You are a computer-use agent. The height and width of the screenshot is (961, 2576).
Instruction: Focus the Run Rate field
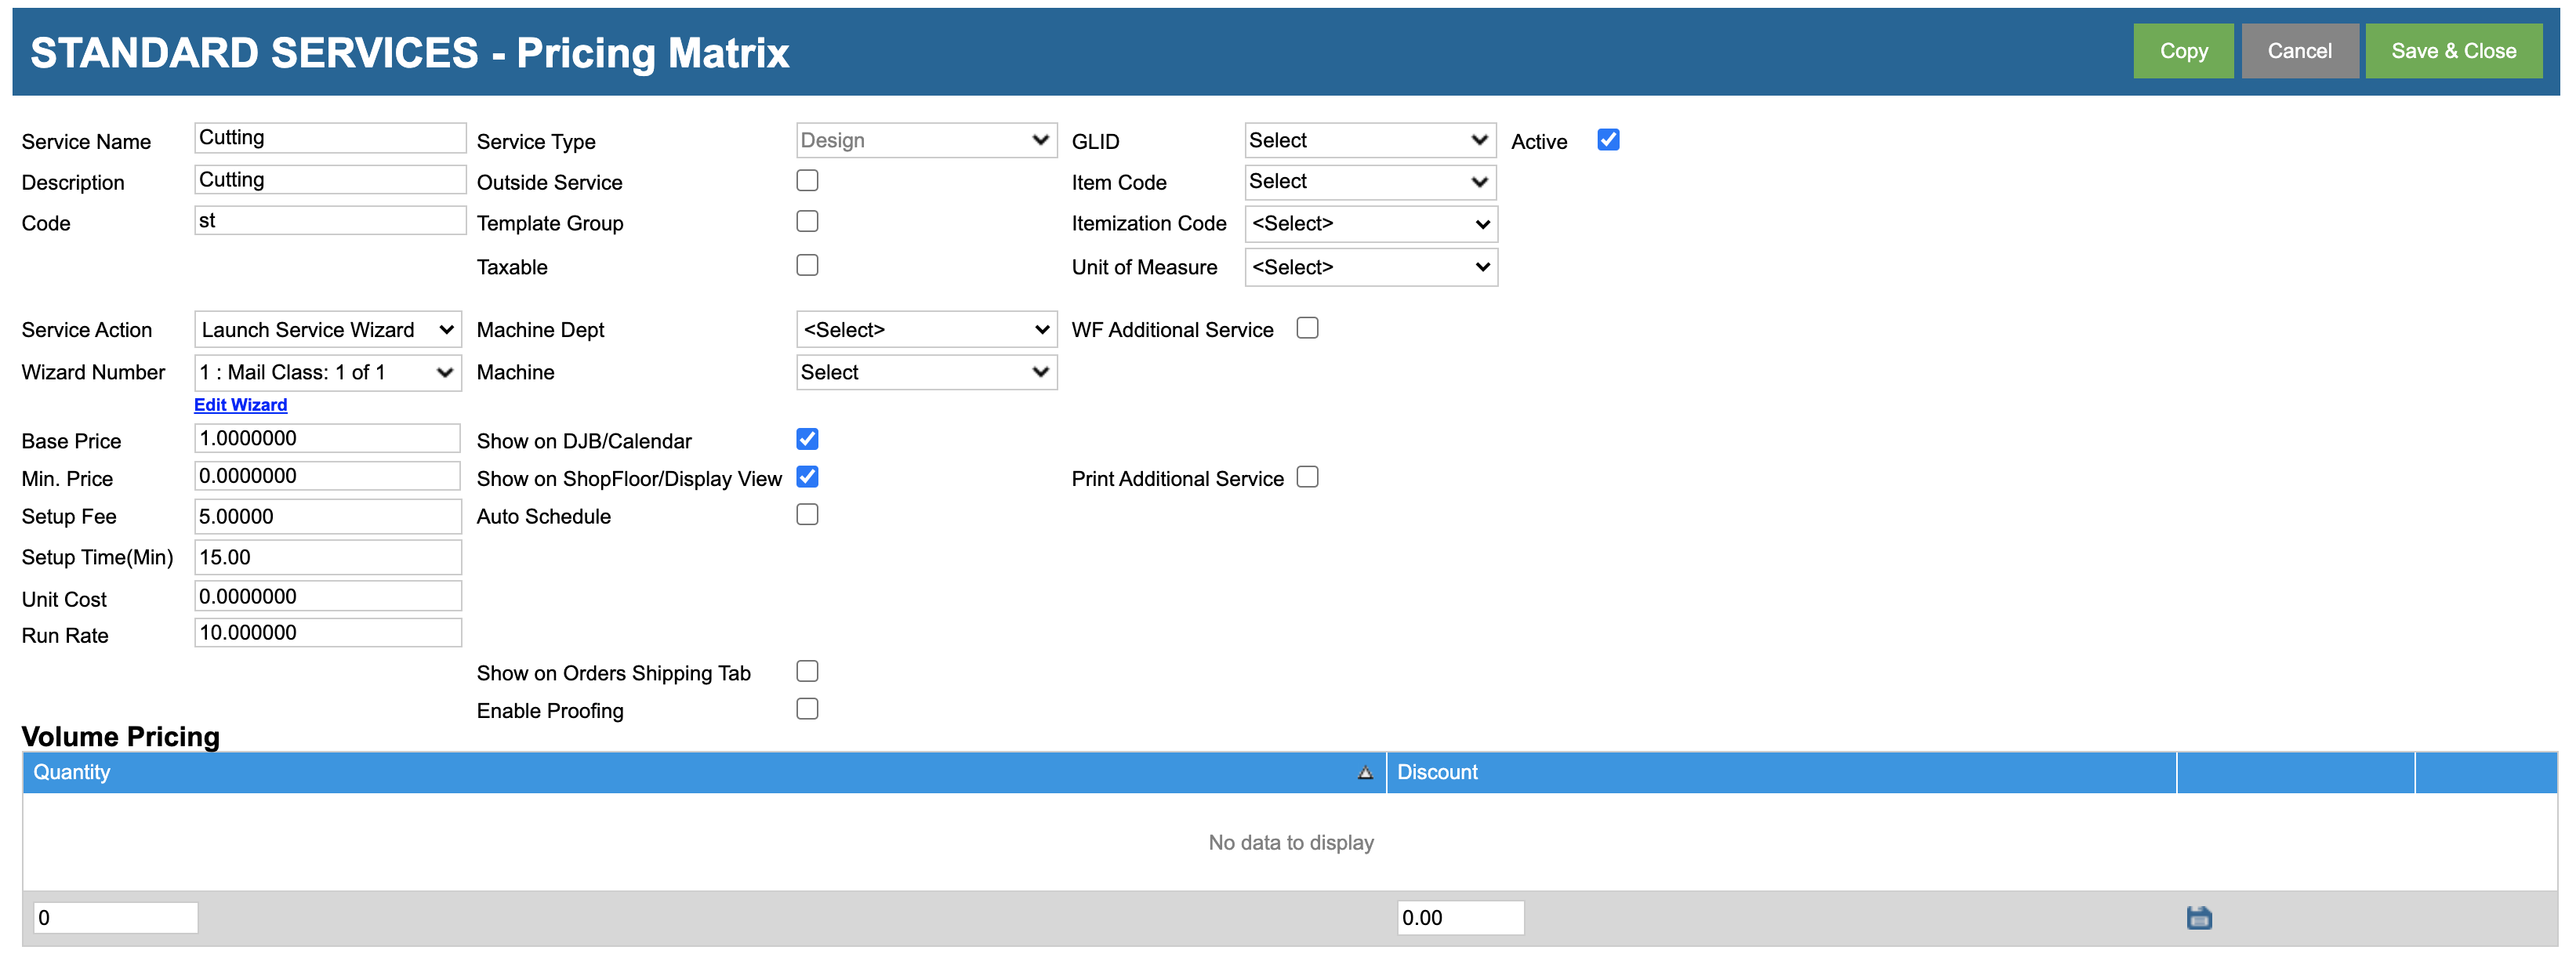coord(328,633)
